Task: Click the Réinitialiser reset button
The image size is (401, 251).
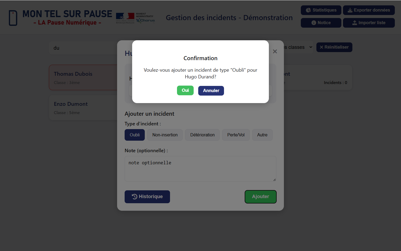Action: 334,47
